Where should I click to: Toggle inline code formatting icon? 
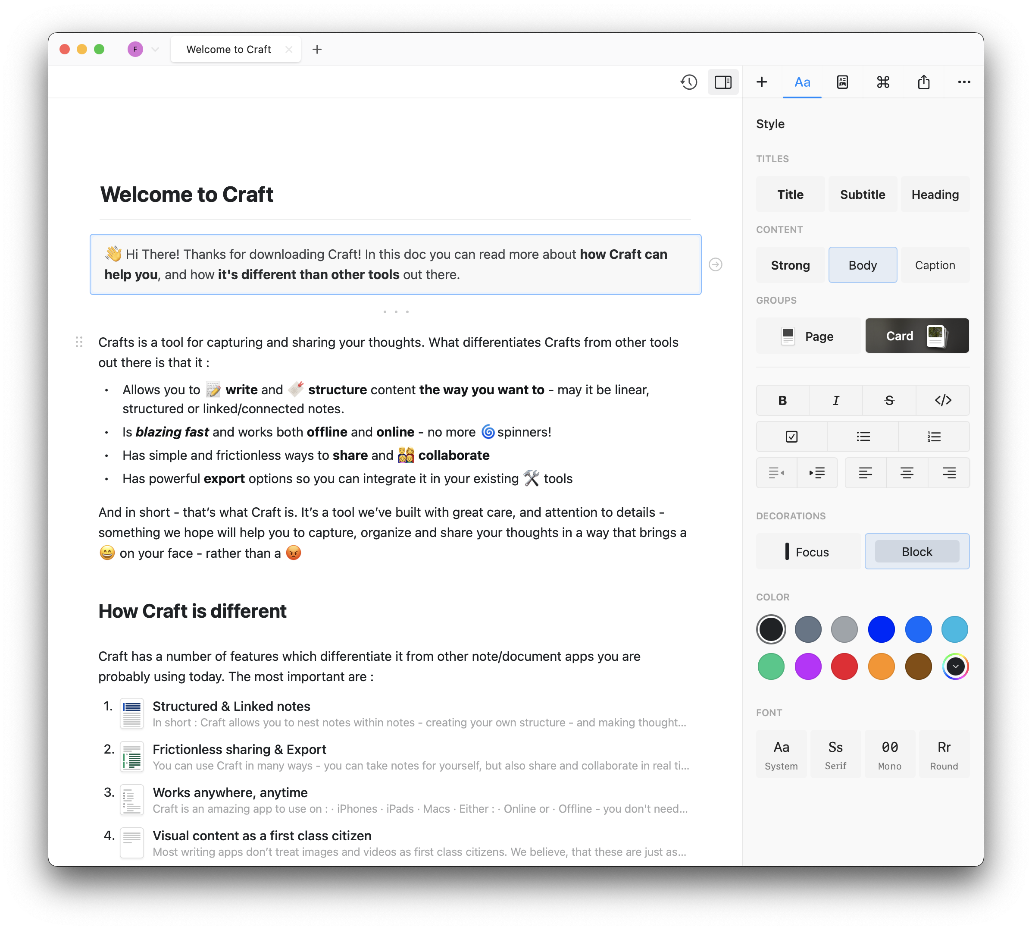943,400
